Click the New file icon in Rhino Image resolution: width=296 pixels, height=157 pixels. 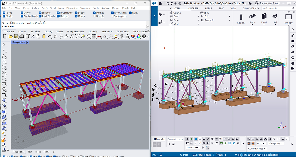[5, 36]
